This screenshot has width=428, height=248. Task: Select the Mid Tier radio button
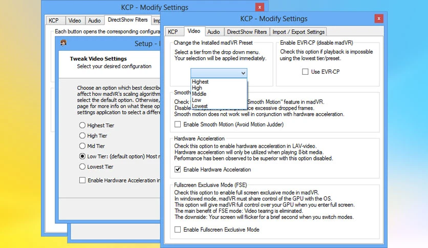[x=82, y=146]
